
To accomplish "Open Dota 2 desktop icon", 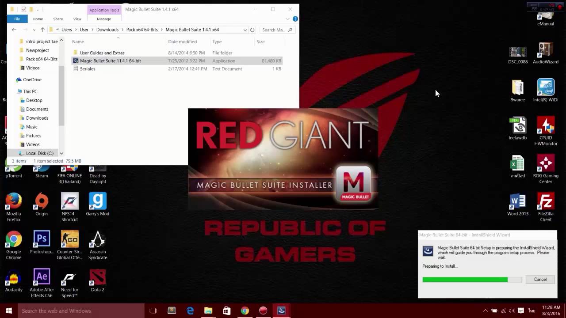I will (x=98, y=280).
